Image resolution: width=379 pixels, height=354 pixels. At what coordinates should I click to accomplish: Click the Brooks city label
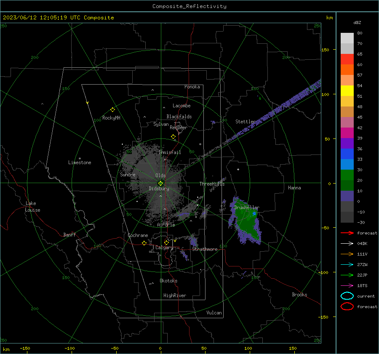pyautogui.click(x=299, y=295)
